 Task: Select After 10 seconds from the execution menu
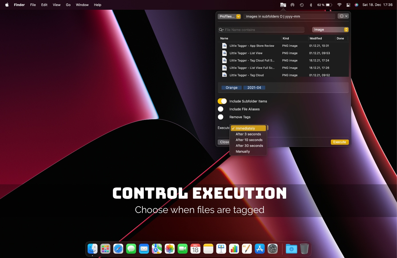click(x=249, y=140)
